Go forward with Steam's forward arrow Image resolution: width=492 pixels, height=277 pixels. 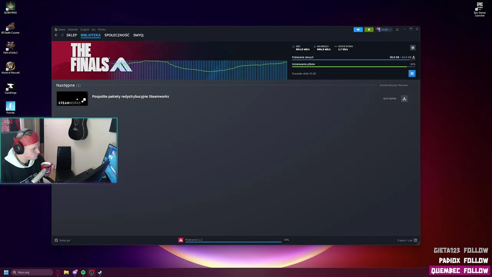(62, 35)
